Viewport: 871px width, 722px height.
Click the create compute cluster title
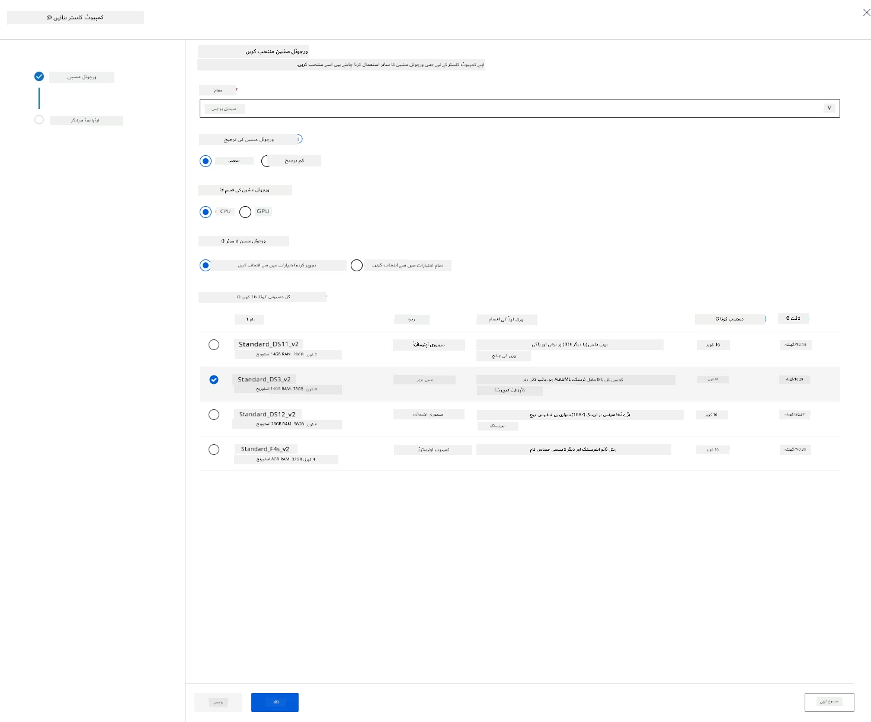75,17
